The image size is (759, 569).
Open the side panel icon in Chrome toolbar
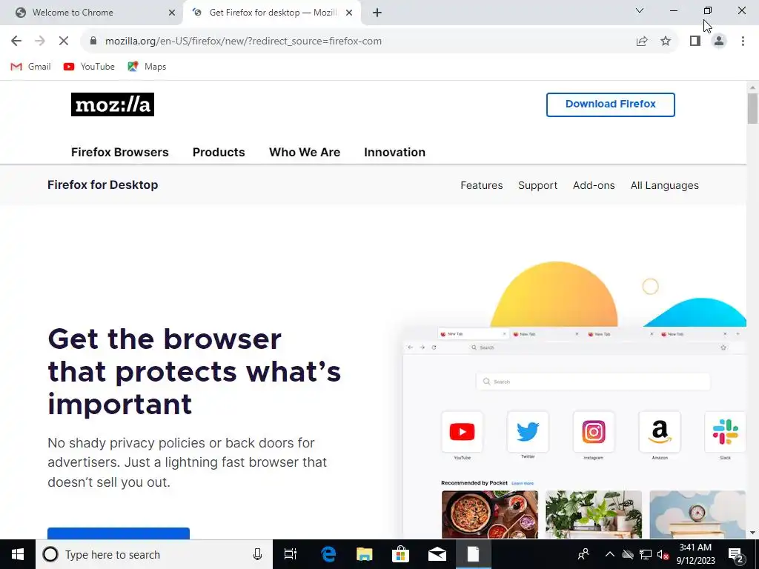click(695, 41)
